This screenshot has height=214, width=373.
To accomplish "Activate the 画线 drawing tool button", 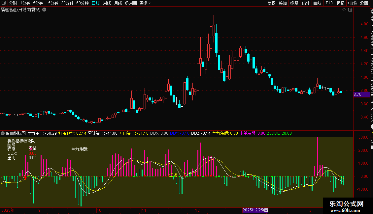I will [x=317, y=3].
